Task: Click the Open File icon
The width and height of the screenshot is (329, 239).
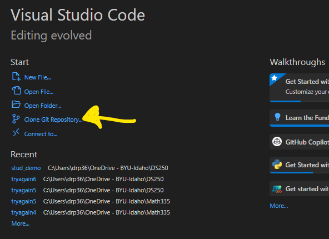Action: click(16, 91)
